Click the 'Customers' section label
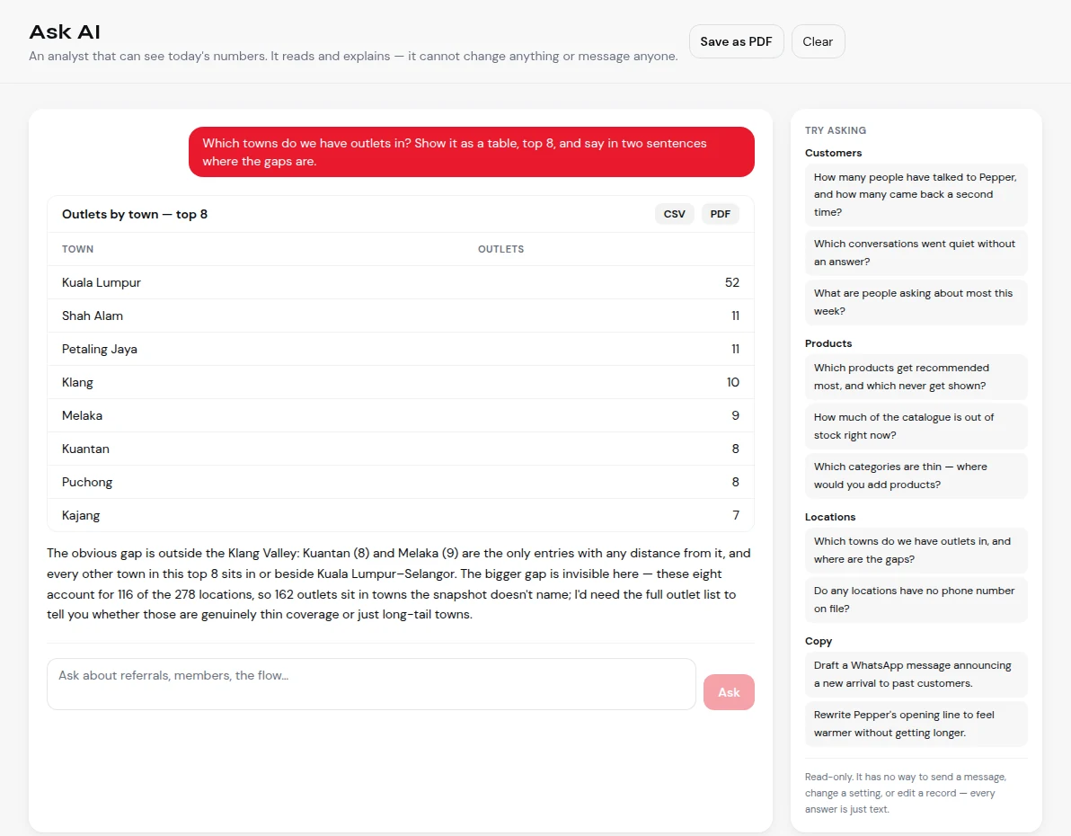The image size is (1071, 836). pos(833,153)
